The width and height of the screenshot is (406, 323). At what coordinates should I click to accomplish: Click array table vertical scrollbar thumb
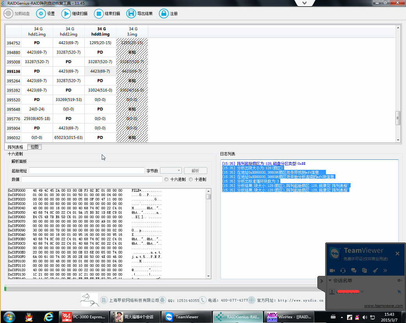[398, 118]
